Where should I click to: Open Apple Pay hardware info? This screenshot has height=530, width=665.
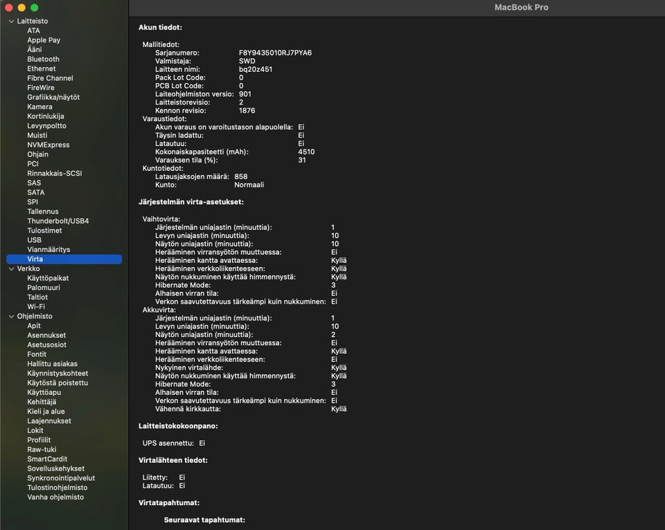pos(44,40)
